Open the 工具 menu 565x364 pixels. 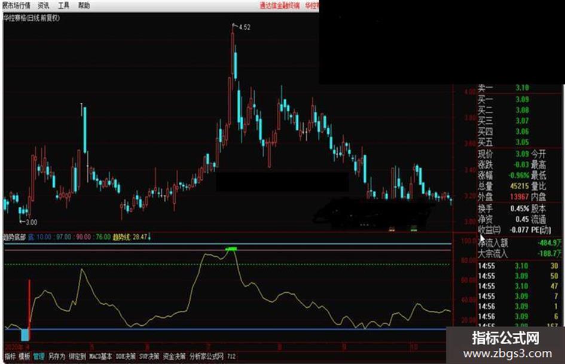pyautogui.click(x=64, y=5)
